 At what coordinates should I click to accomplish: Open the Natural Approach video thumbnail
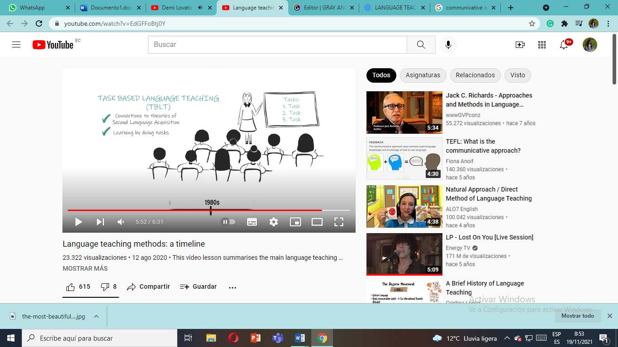point(404,206)
